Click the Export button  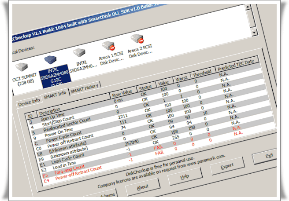click(227, 166)
